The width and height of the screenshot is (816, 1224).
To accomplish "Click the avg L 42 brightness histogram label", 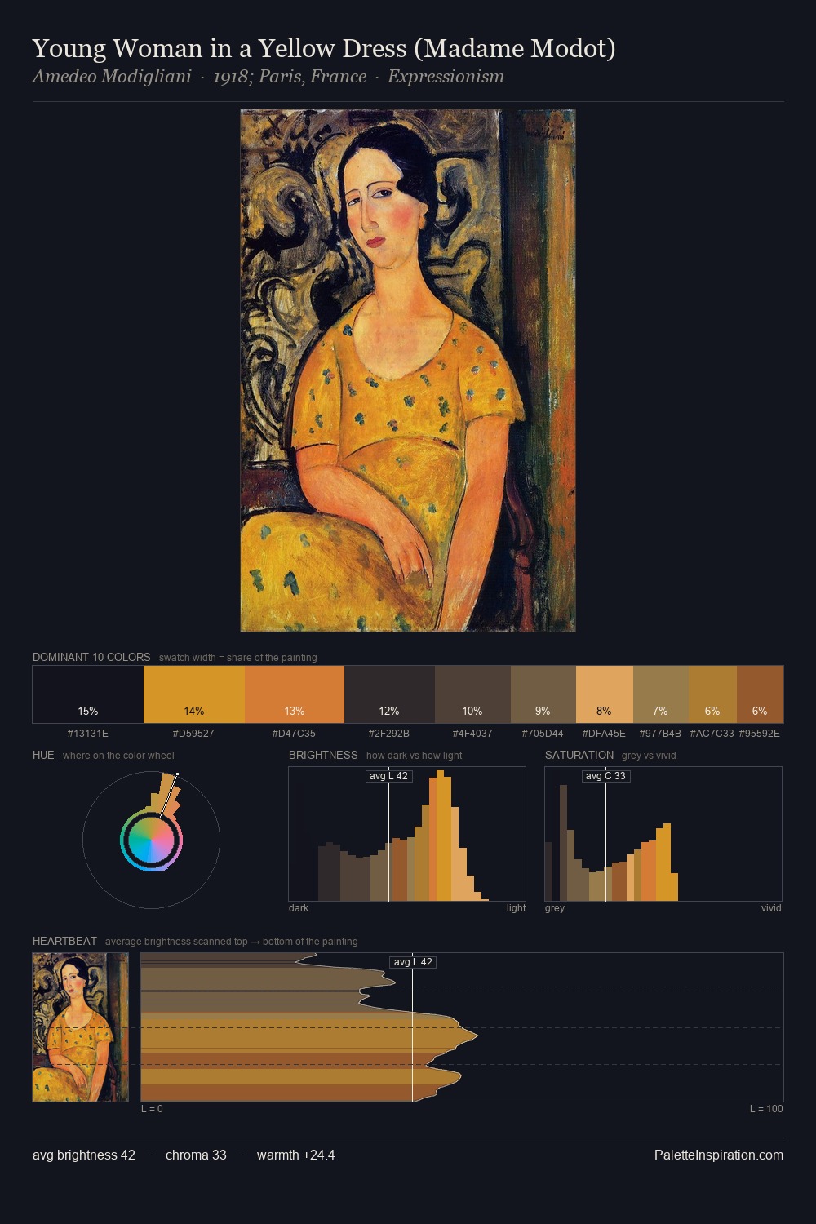I will [x=388, y=776].
